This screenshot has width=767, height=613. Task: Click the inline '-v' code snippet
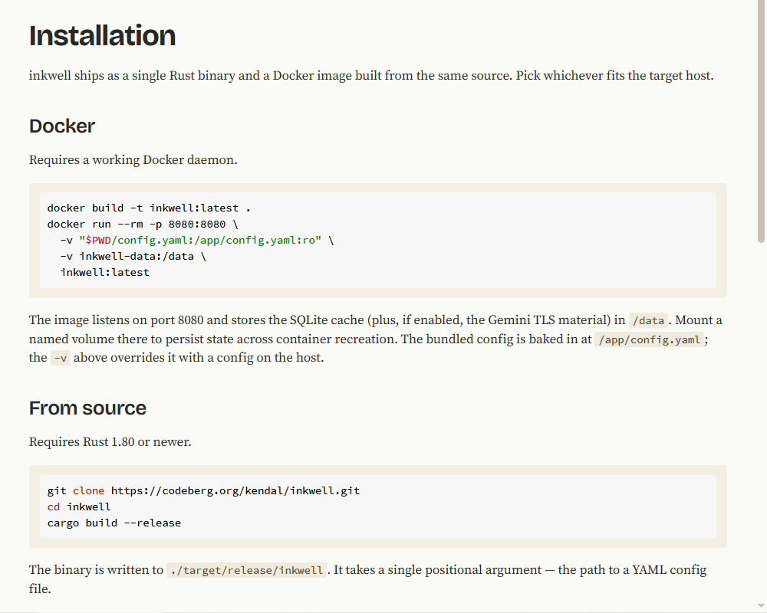(60, 359)
